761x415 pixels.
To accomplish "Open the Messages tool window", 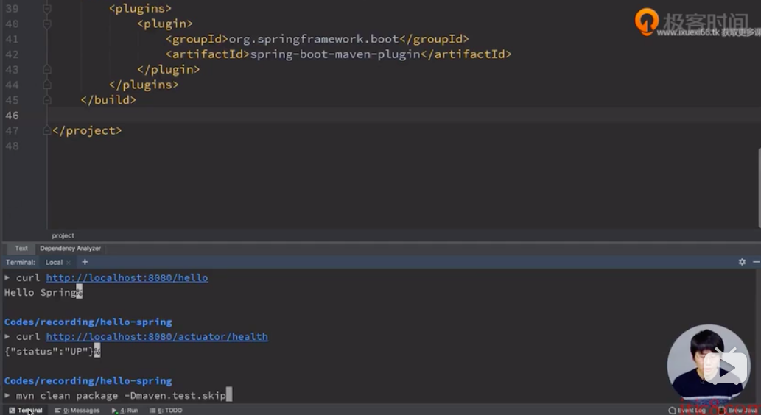I will coord(77,410).
